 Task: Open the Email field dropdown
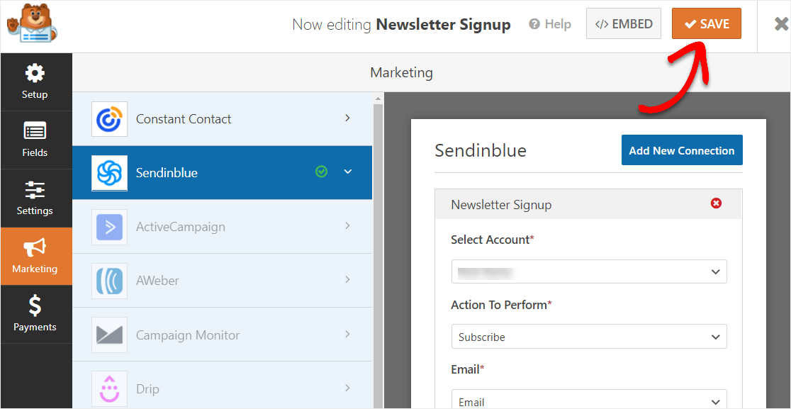click(589, 399)
